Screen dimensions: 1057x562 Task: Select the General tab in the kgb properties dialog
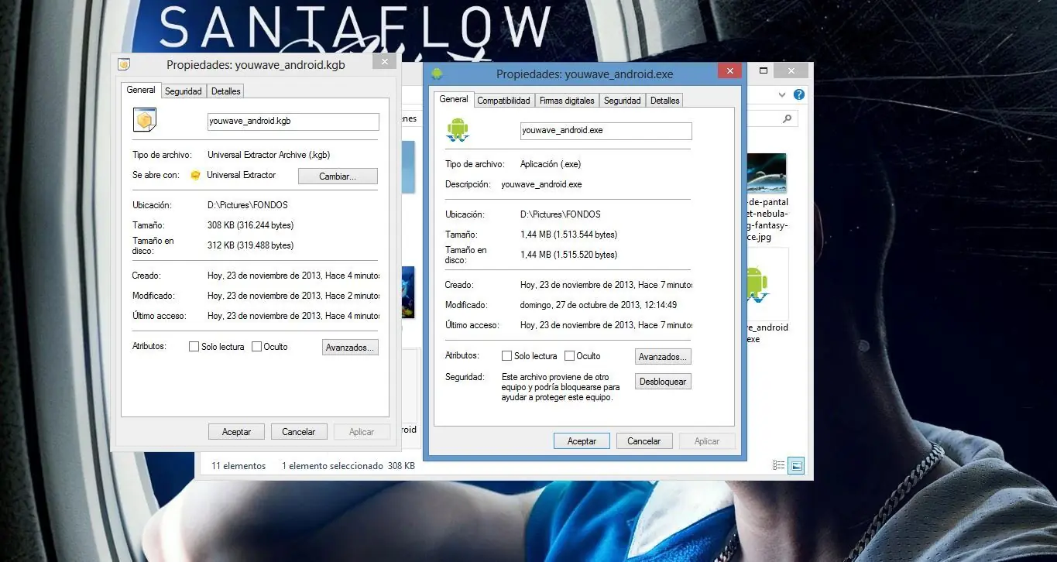(x=141, y=90)
